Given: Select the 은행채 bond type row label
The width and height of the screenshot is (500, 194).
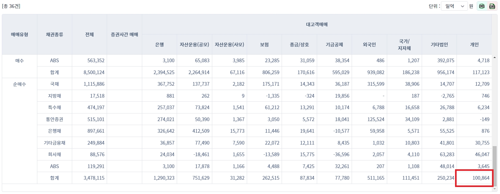Looking at the screenshot, I should click(x=54, y=131).
